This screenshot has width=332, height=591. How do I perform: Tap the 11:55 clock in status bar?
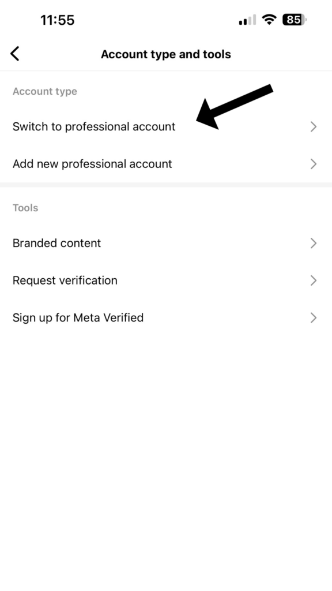coord(57,20)
